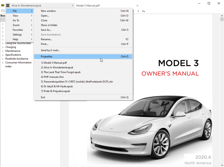The height and width of the screenshot is (167, 224).
Task: Close the Alice In Wonderland.epub tab
Action: pos(72,6)
